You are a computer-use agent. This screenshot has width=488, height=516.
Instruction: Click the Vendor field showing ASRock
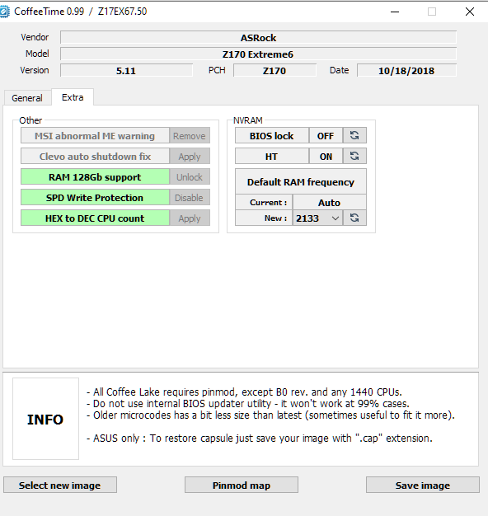258,38
